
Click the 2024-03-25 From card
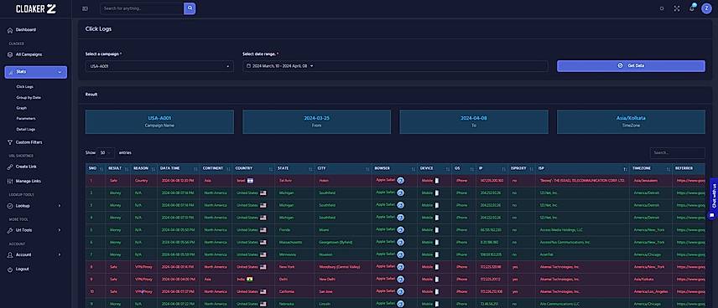click(316, 121)
